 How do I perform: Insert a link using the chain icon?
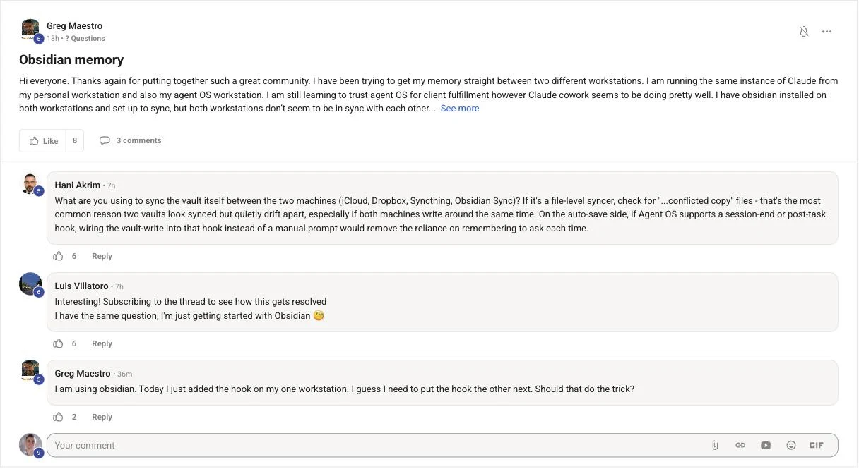pos(740,446)
